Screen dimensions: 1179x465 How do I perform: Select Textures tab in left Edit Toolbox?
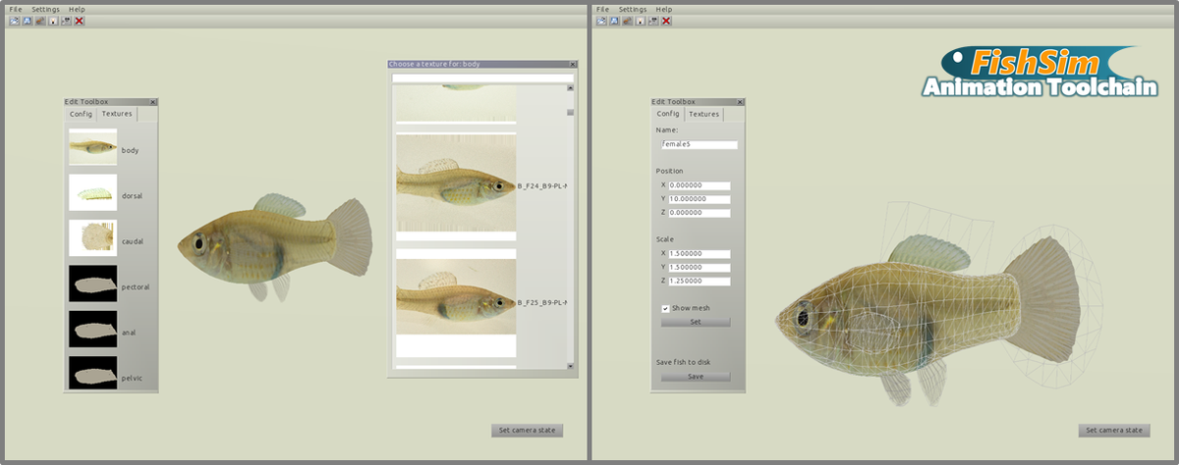(x=117, y=114)
